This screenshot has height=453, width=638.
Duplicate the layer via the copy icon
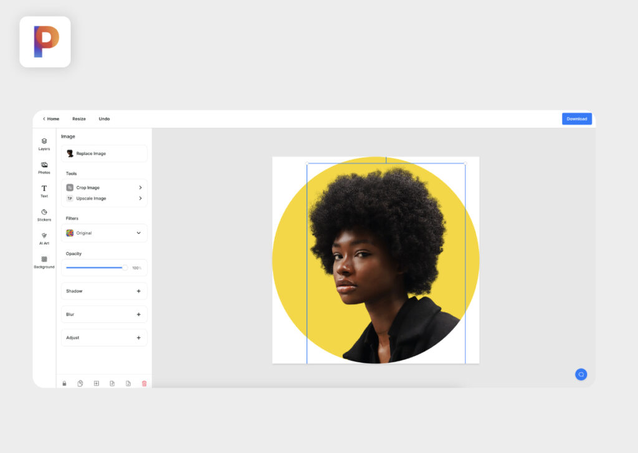coord(80,383)
